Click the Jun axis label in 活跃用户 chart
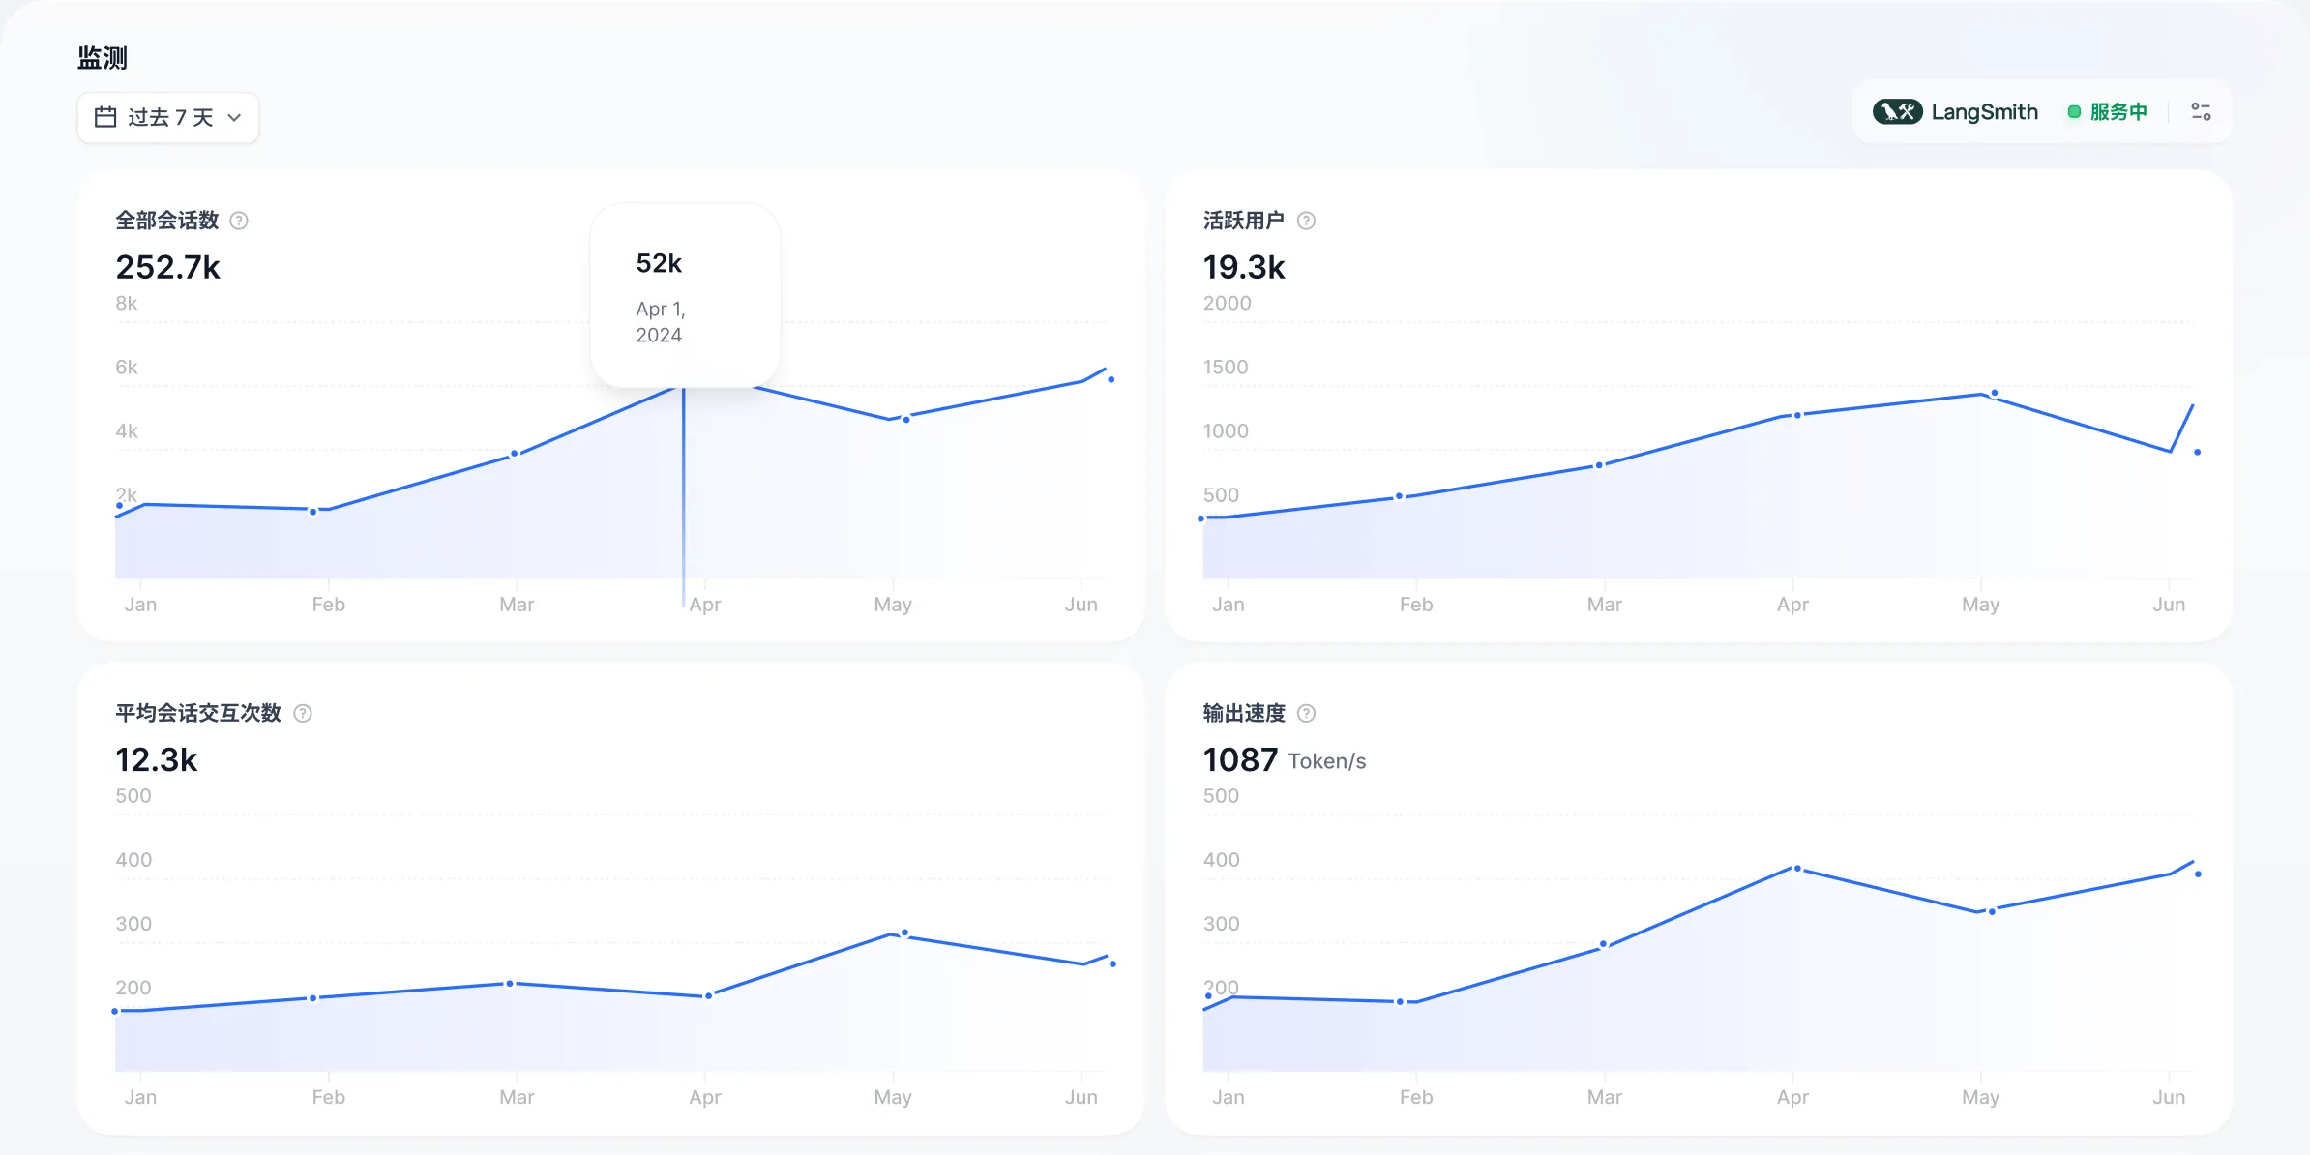Image resolution: width=2310 pixels, height=1155 pixels. 2169,605
